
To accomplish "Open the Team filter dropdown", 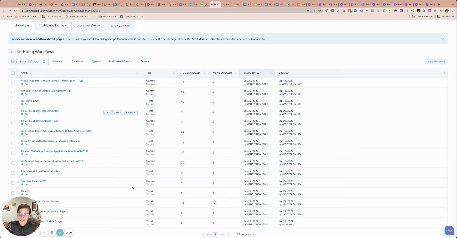I will pyautogui.click(x=145, y=61).
